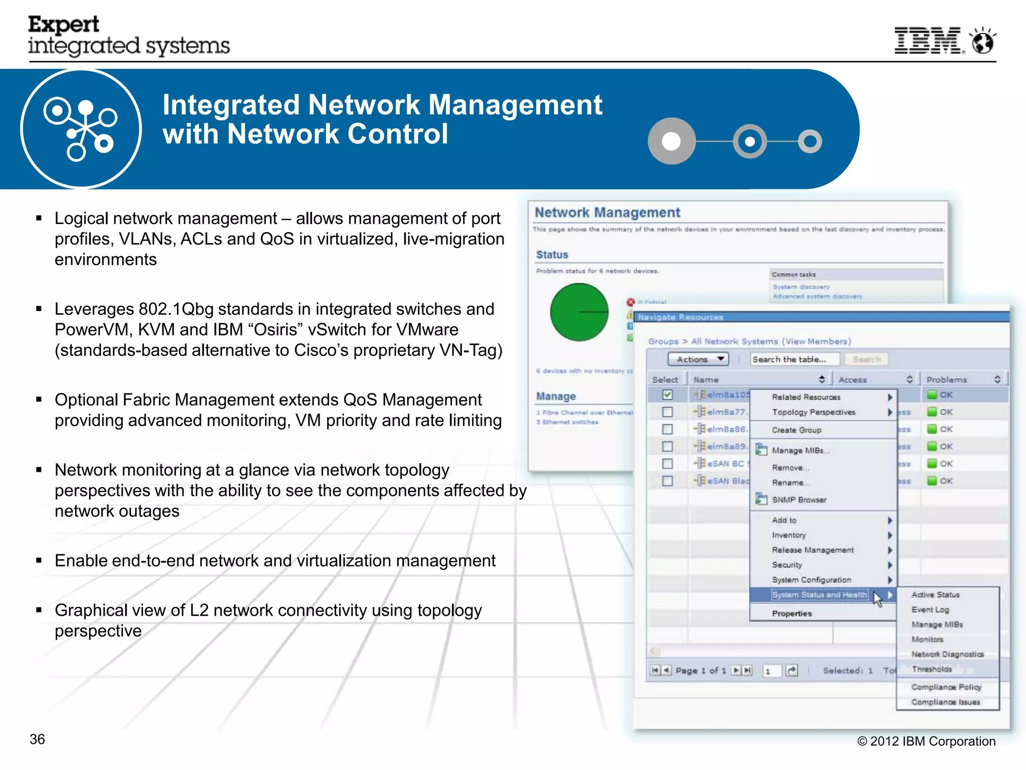
Task: Open the Actions dropdown
Action: [698, 359]
